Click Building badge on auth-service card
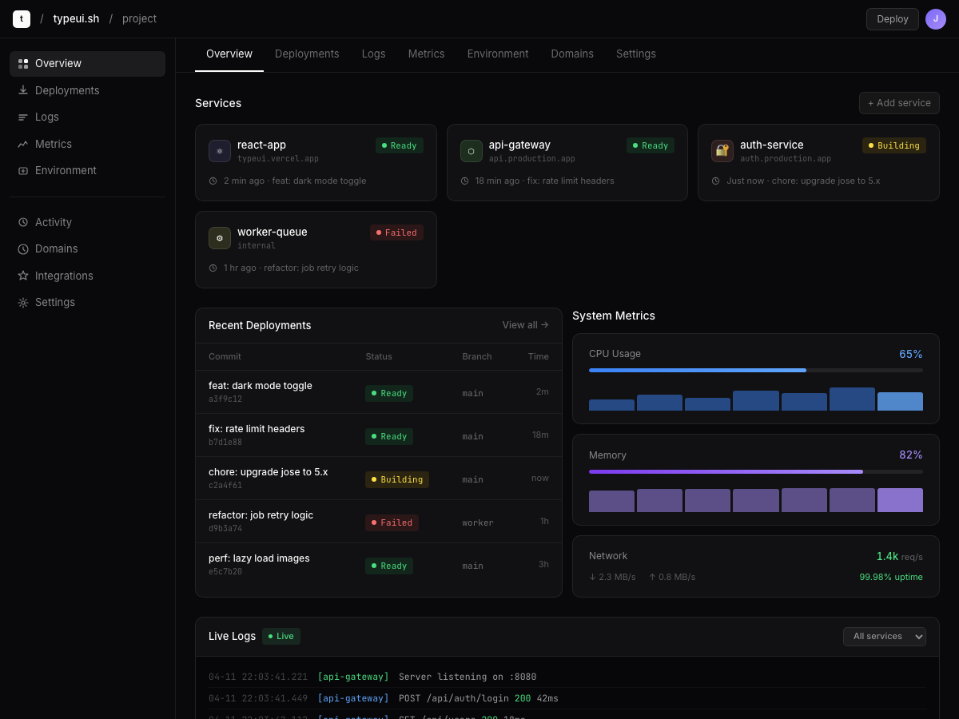Screen dimensions: 959x719 pos(894,145)
